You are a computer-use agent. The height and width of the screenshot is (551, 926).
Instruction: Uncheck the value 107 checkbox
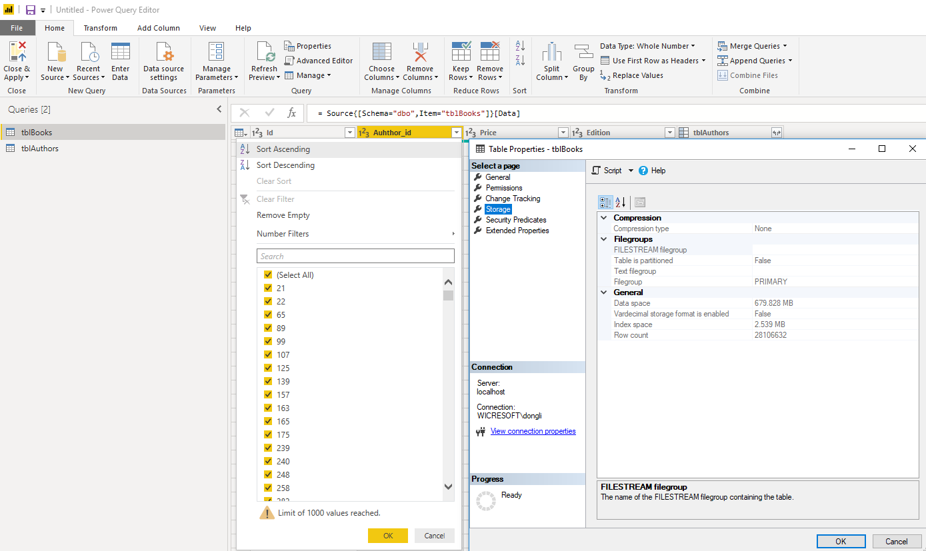point(268,354)
